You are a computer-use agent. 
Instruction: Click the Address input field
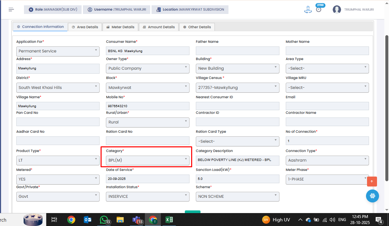pyautogui.click(x=58, y=68)
